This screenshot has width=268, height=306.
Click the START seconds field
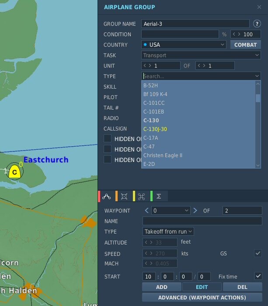[186, 276]
